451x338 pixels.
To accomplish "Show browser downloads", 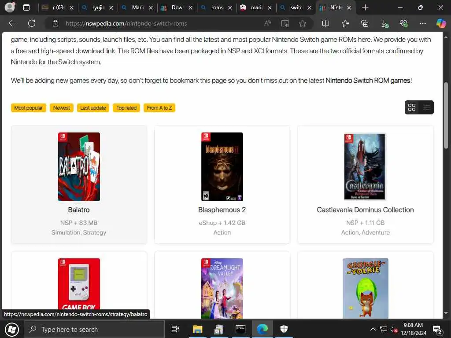I will click(384, 24).
